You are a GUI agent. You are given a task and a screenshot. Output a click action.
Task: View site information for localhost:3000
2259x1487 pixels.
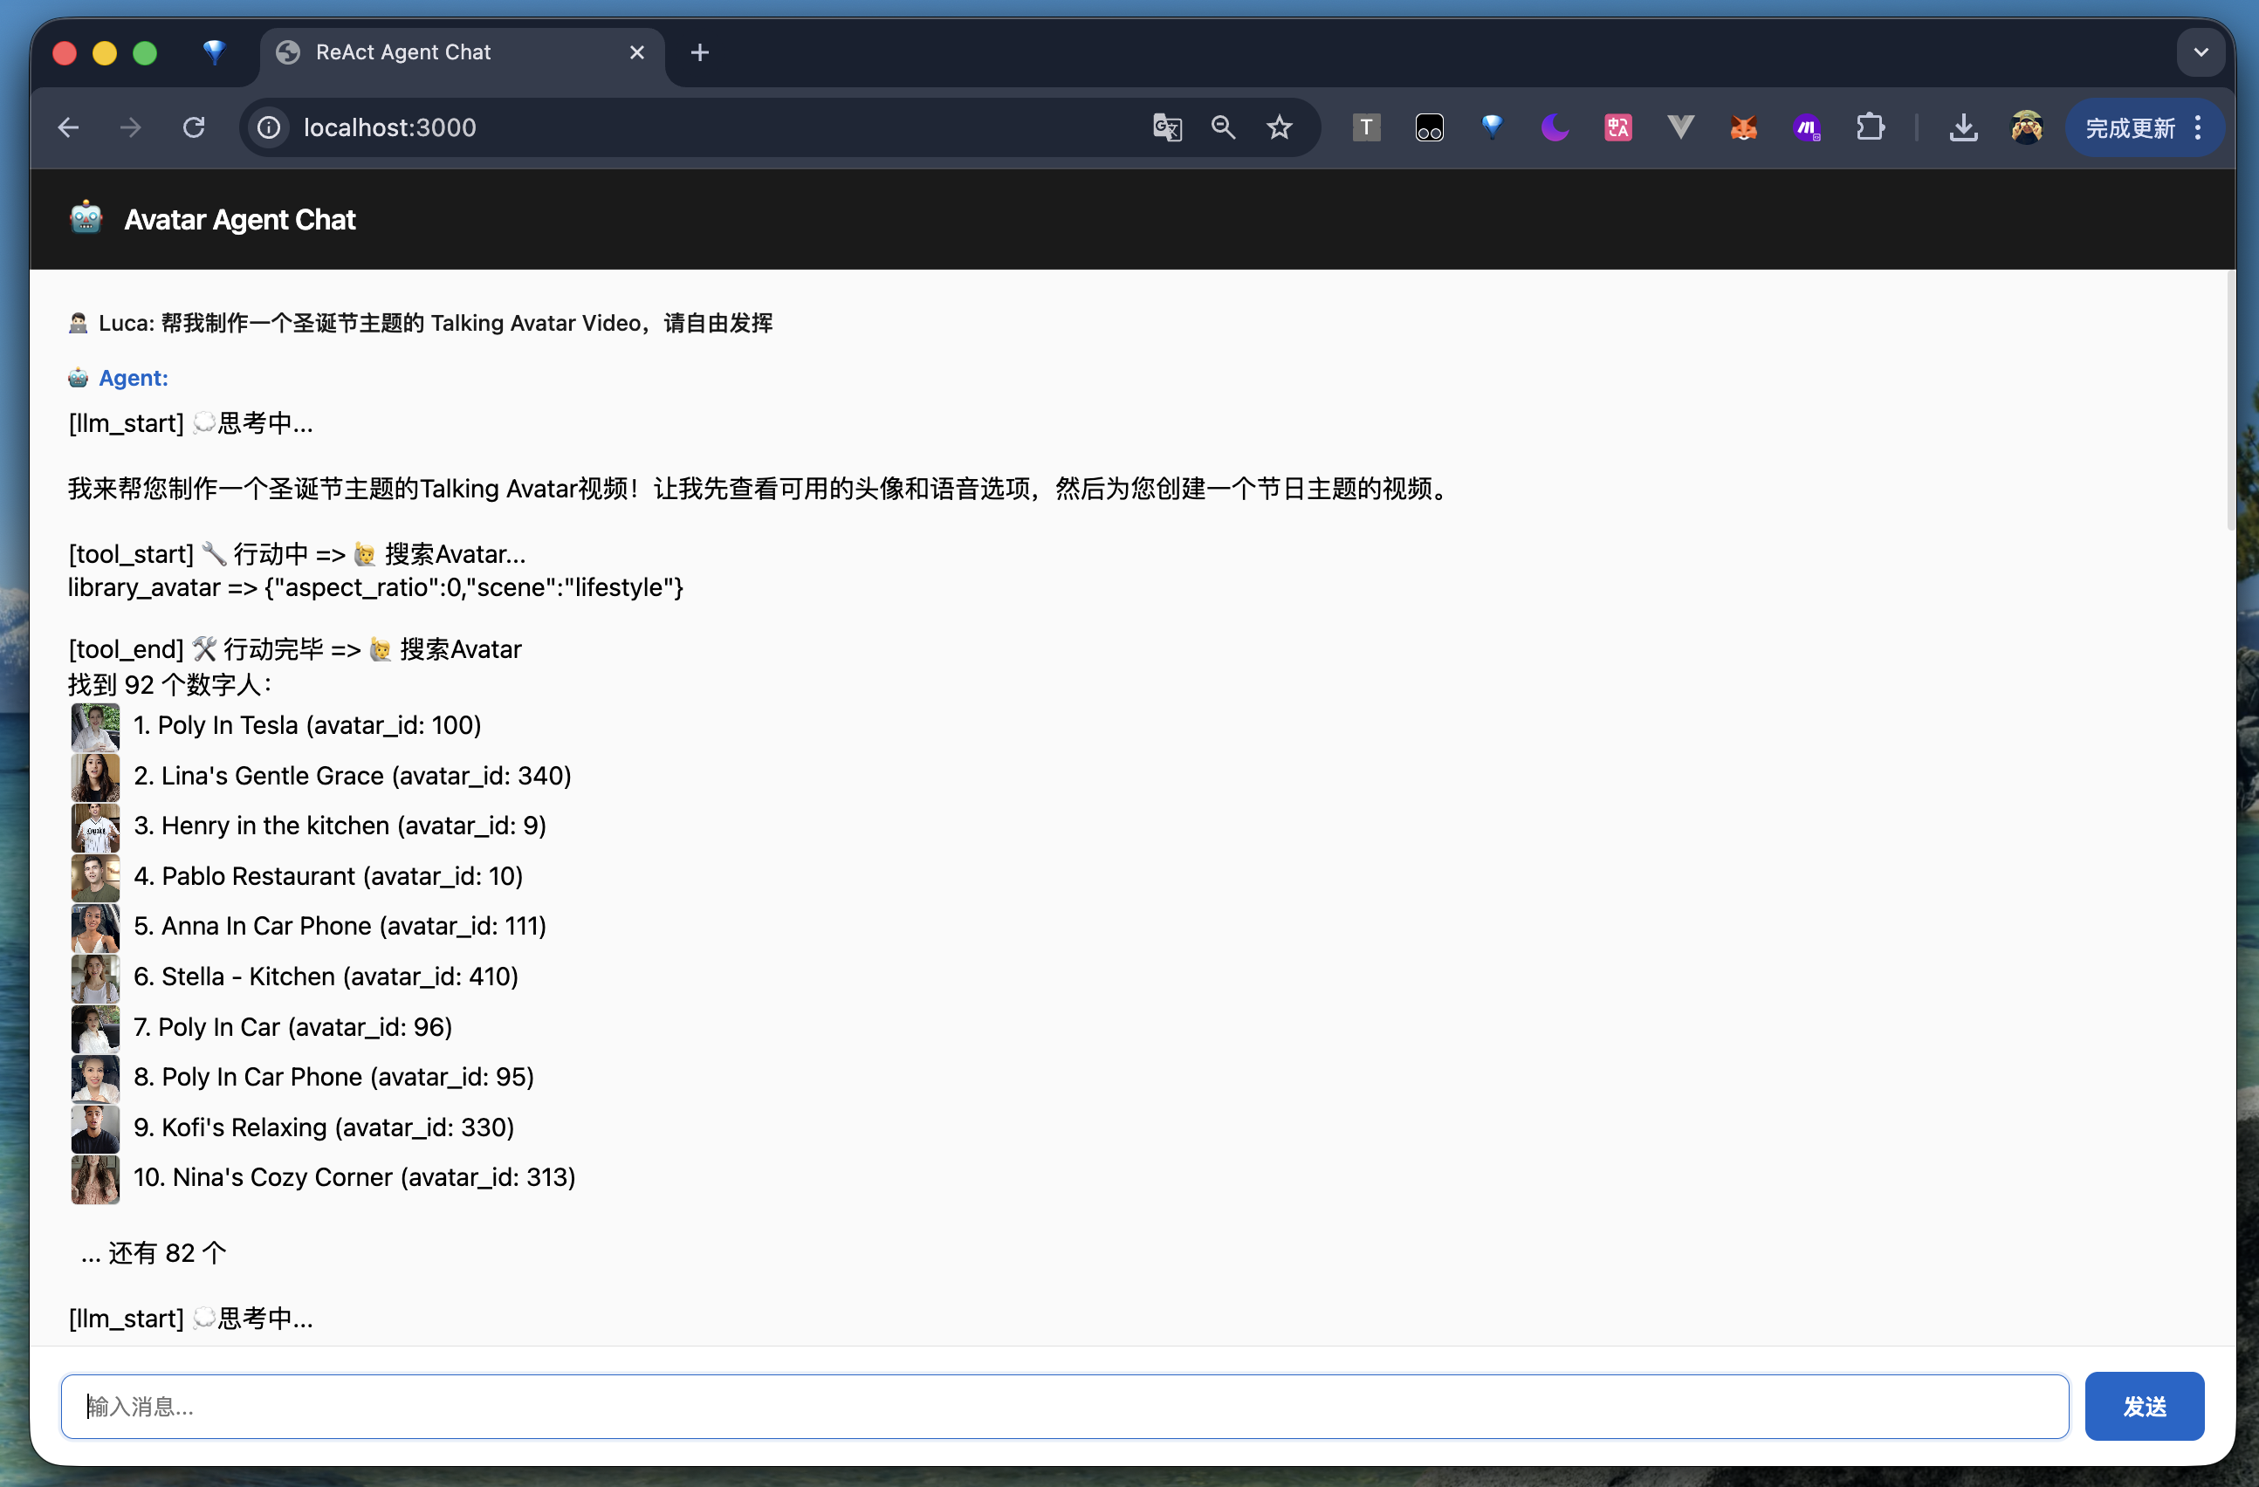pos(270,127)
